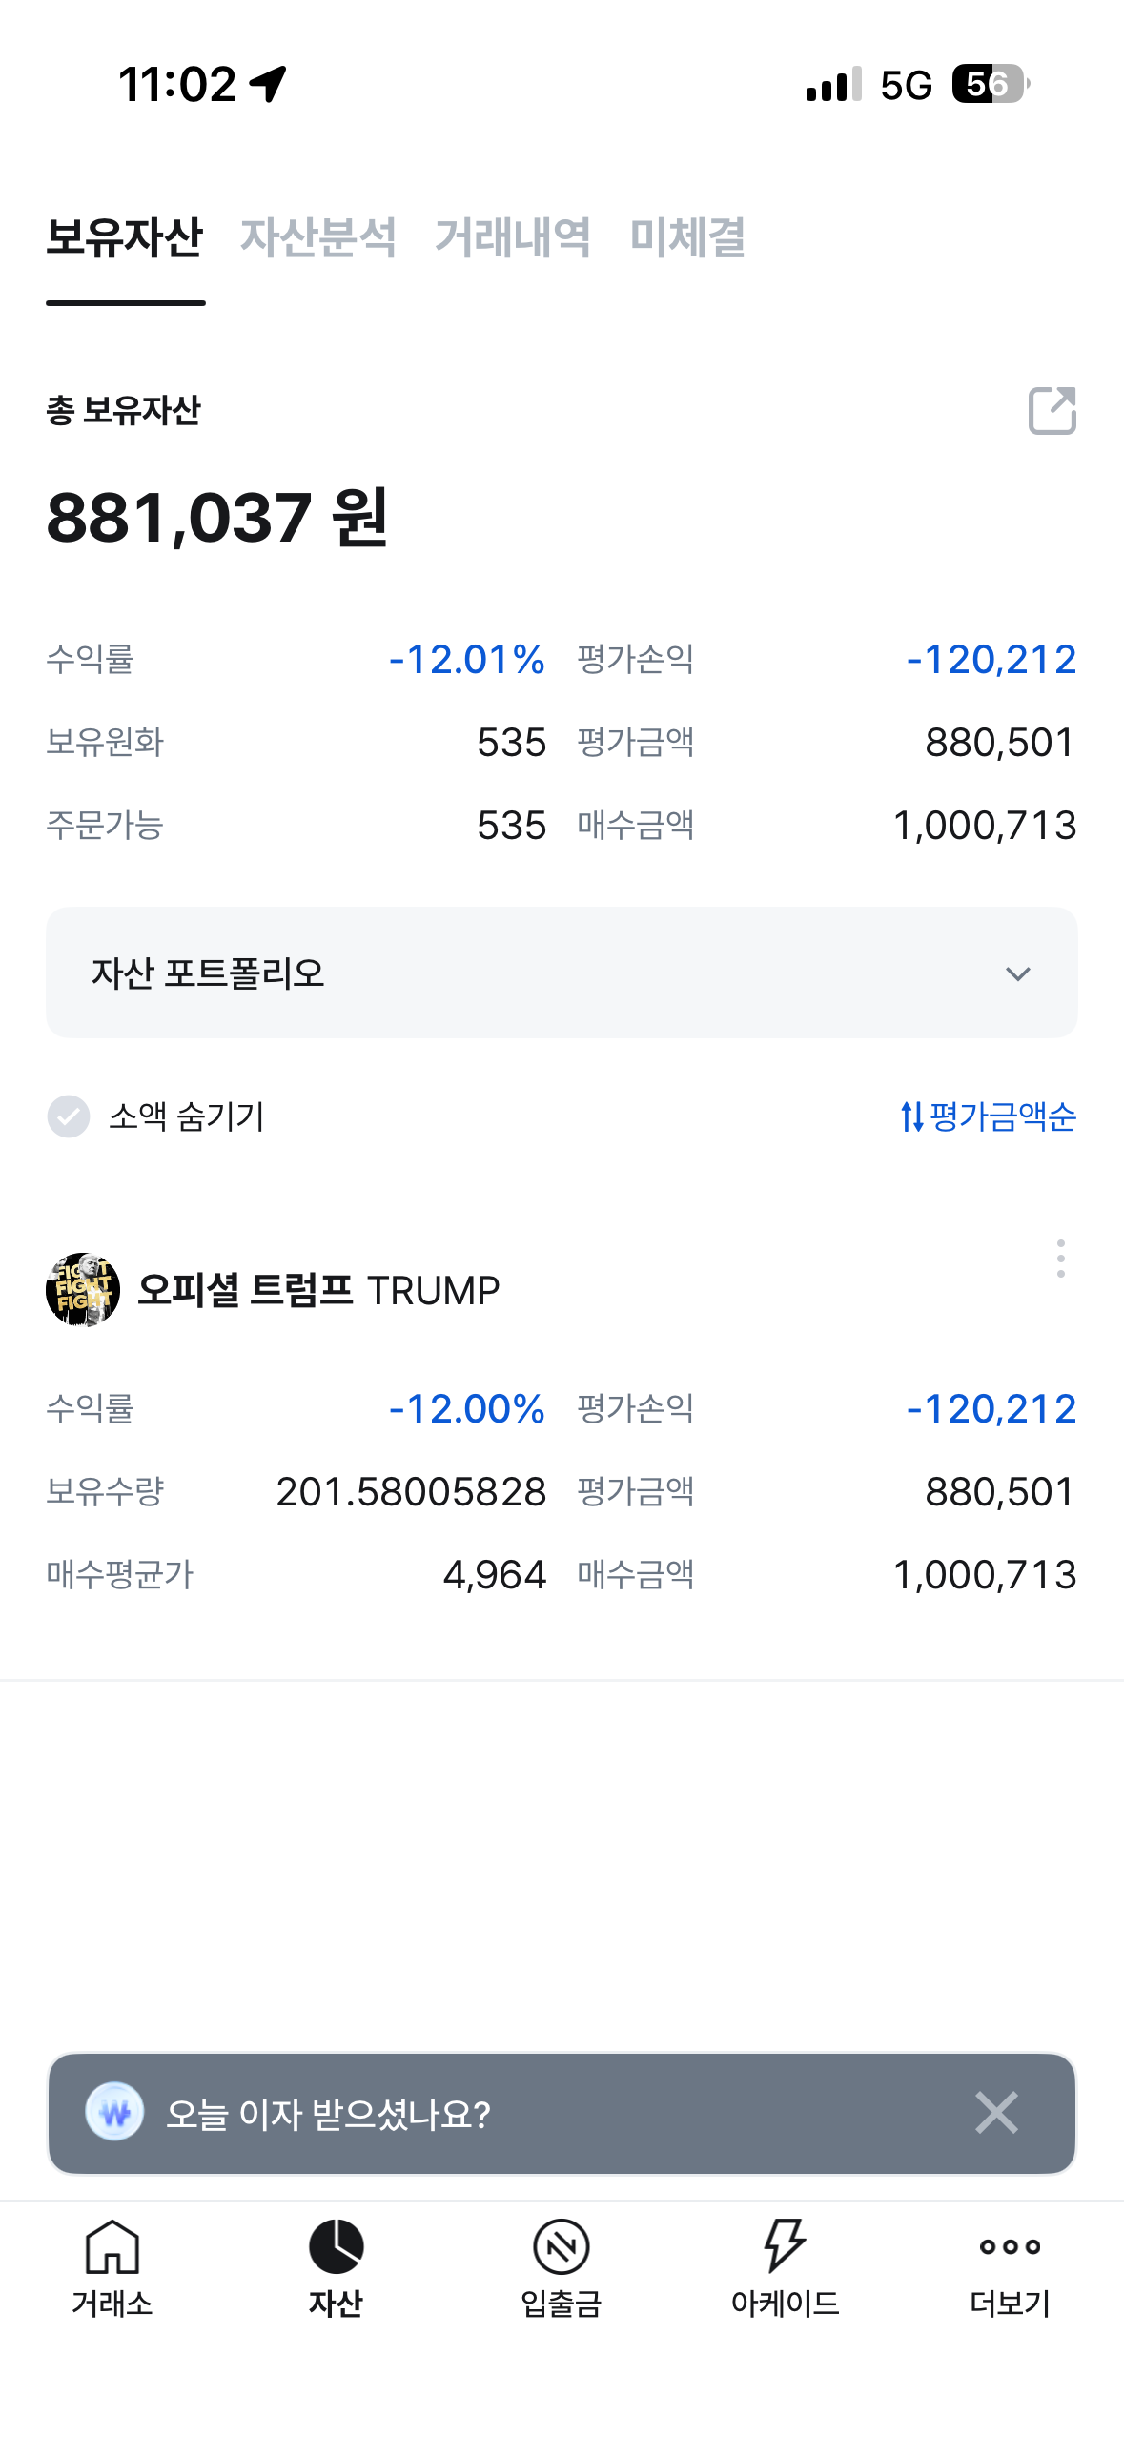The width and height of the screenshot is (1124, 2437).
Task: Open the 거래소 exchange home icon
Action: pyautogui.click(x=112, y=2247)
